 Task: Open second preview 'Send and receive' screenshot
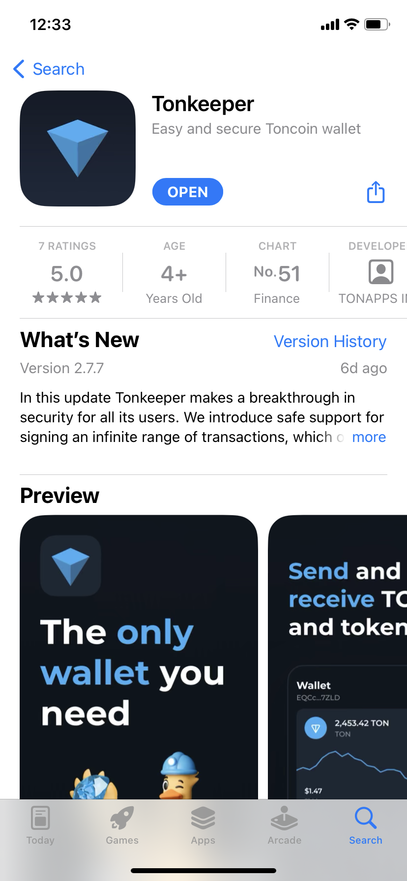pyautogui.click(x=338, y=657)
